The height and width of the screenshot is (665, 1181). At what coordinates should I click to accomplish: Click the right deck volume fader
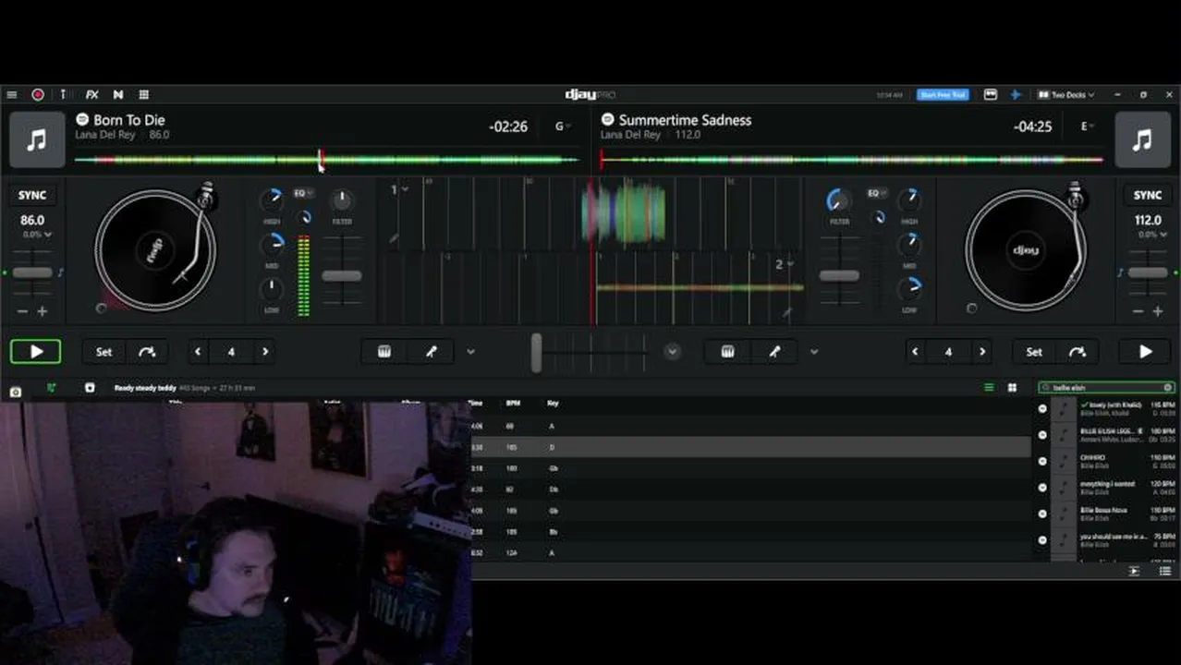click(839, 275)
